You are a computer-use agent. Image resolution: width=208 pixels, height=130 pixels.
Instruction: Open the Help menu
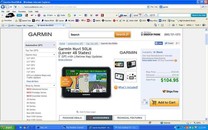(x=37, y=12)
